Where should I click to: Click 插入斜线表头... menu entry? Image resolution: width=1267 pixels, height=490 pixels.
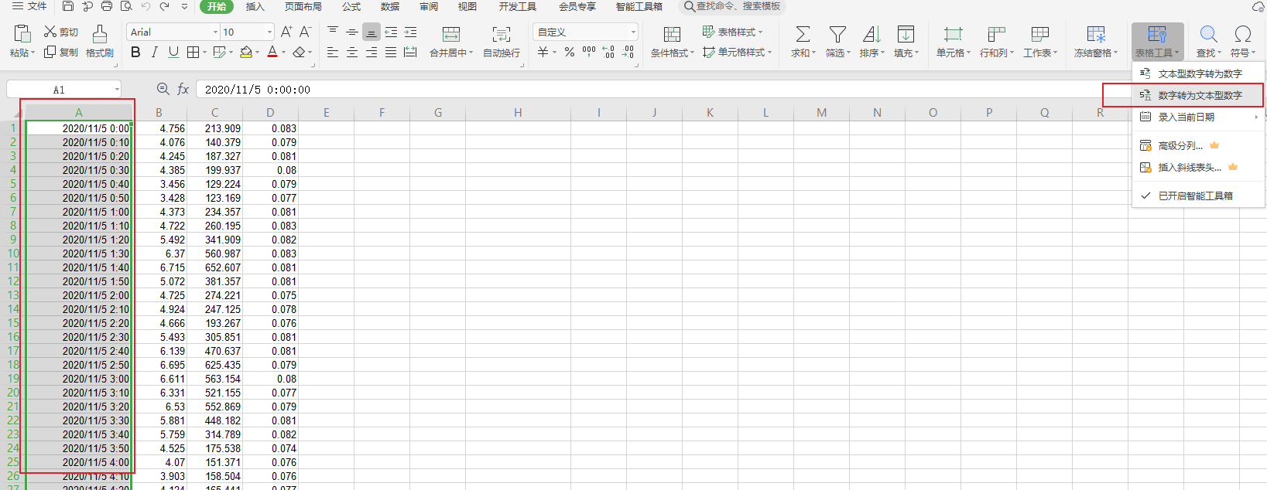point(1198,167)
